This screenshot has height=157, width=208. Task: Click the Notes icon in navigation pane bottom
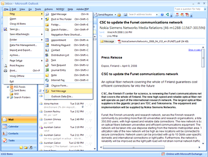(21, 147)
